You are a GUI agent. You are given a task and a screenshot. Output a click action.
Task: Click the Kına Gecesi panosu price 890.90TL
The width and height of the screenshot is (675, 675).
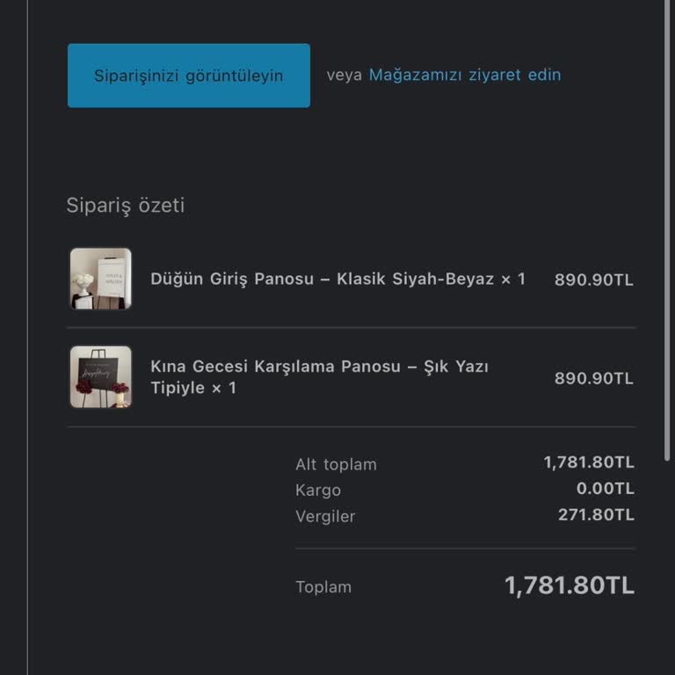(x=593, y=379)
